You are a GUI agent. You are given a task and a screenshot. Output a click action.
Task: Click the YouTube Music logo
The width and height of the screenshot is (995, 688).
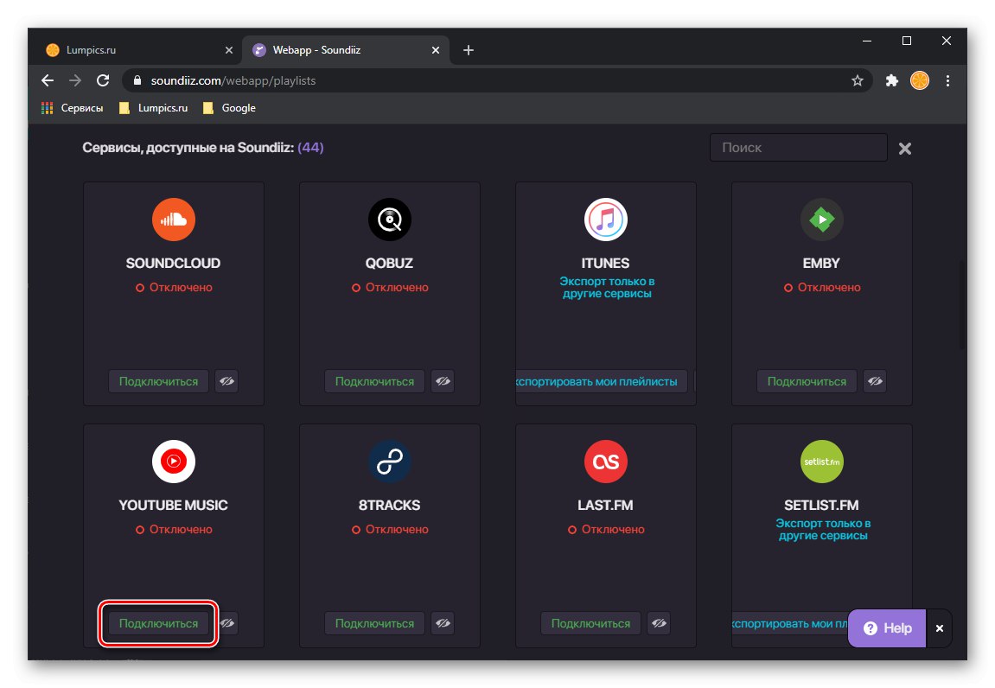173,462
